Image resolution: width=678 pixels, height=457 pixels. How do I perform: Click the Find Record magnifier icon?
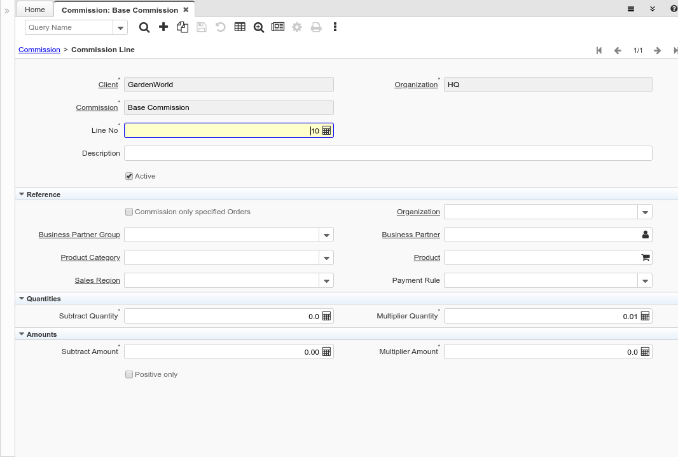(144, 27)
